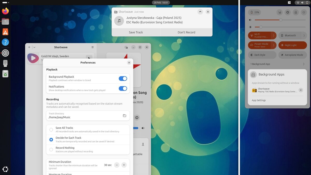Expand the 1 Background App row
The height and width of the screenshot is (175, 311).
(277, 64)
